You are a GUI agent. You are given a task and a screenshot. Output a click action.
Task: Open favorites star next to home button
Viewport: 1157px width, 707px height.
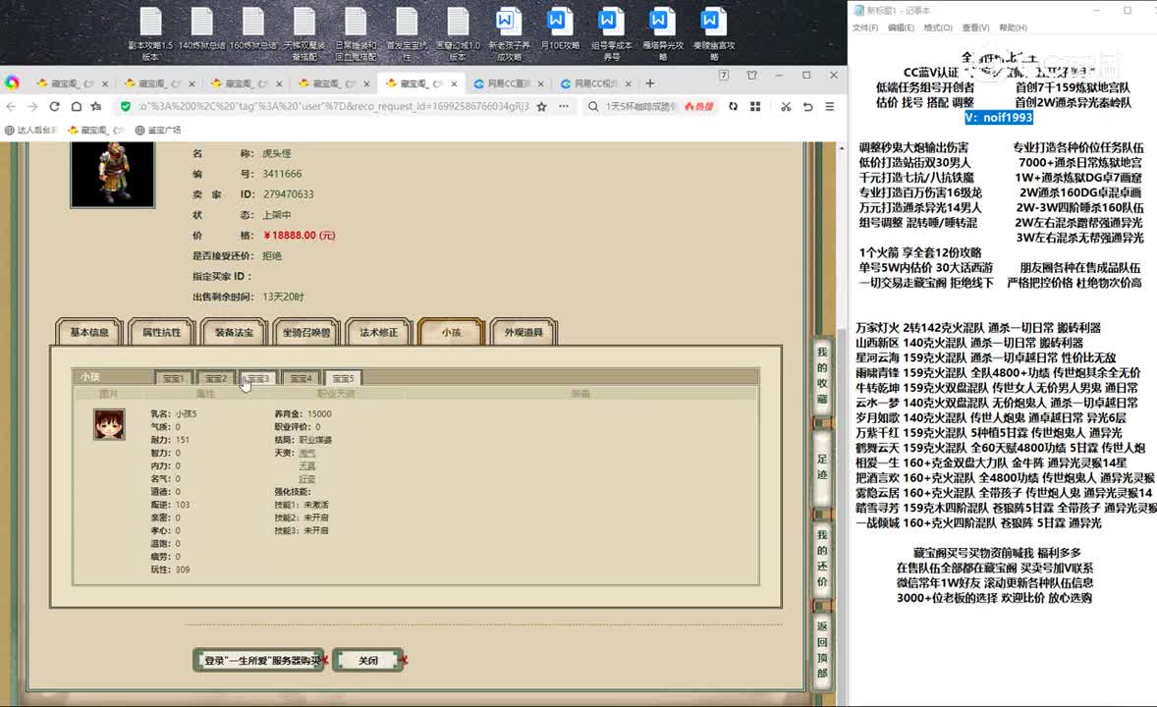coord(96,106)
